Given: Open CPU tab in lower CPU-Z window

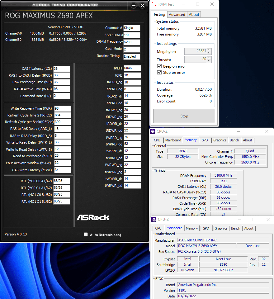Looking at the screenshot, I should (x=158, y=228).
